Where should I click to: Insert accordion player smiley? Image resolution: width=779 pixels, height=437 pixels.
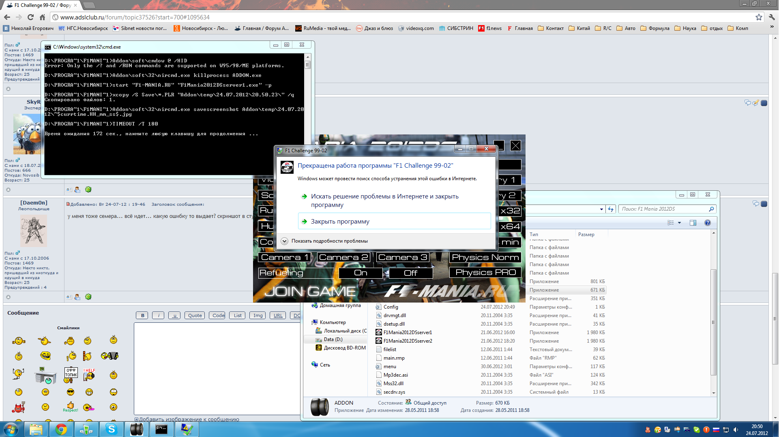(x=109, y=356)
